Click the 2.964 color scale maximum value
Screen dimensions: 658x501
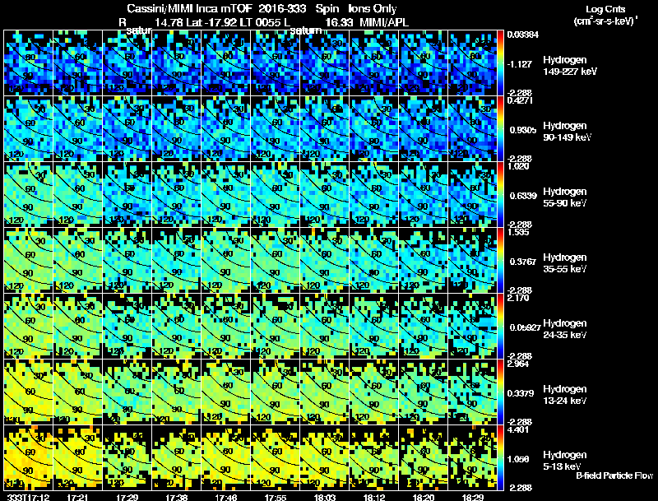[518, 364]
